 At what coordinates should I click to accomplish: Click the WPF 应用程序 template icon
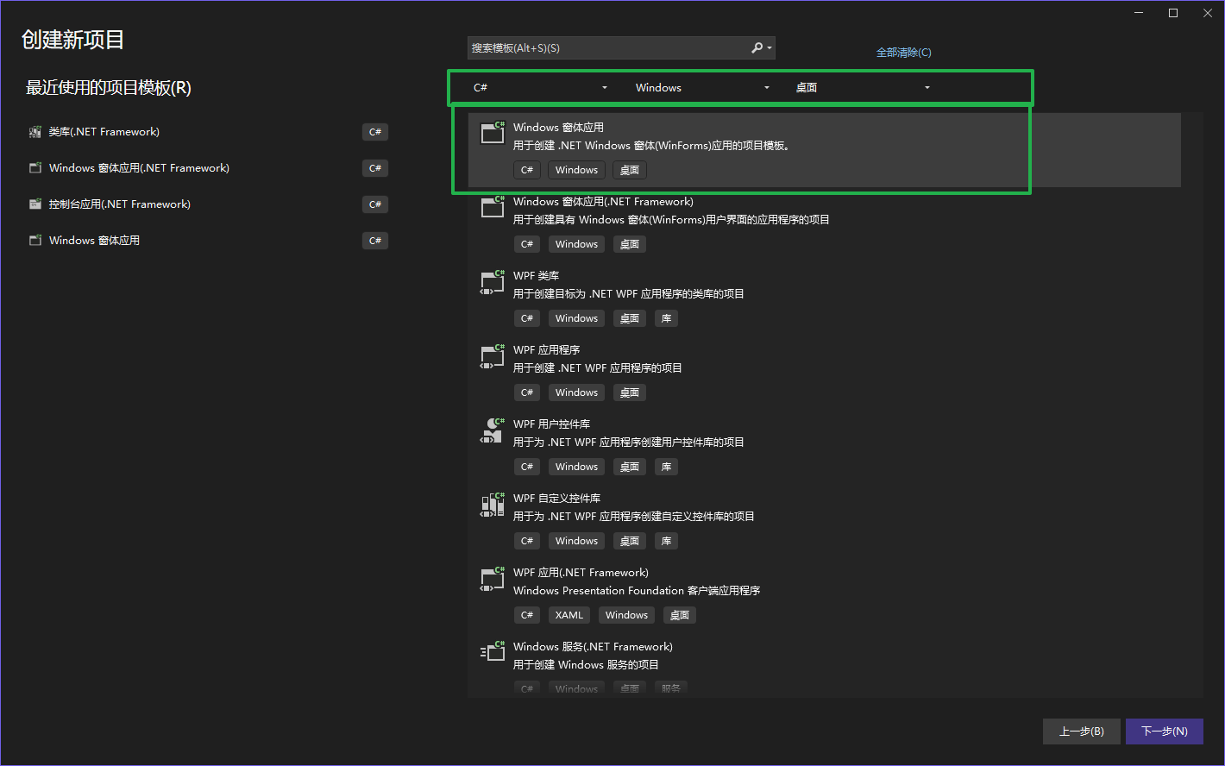493,355
